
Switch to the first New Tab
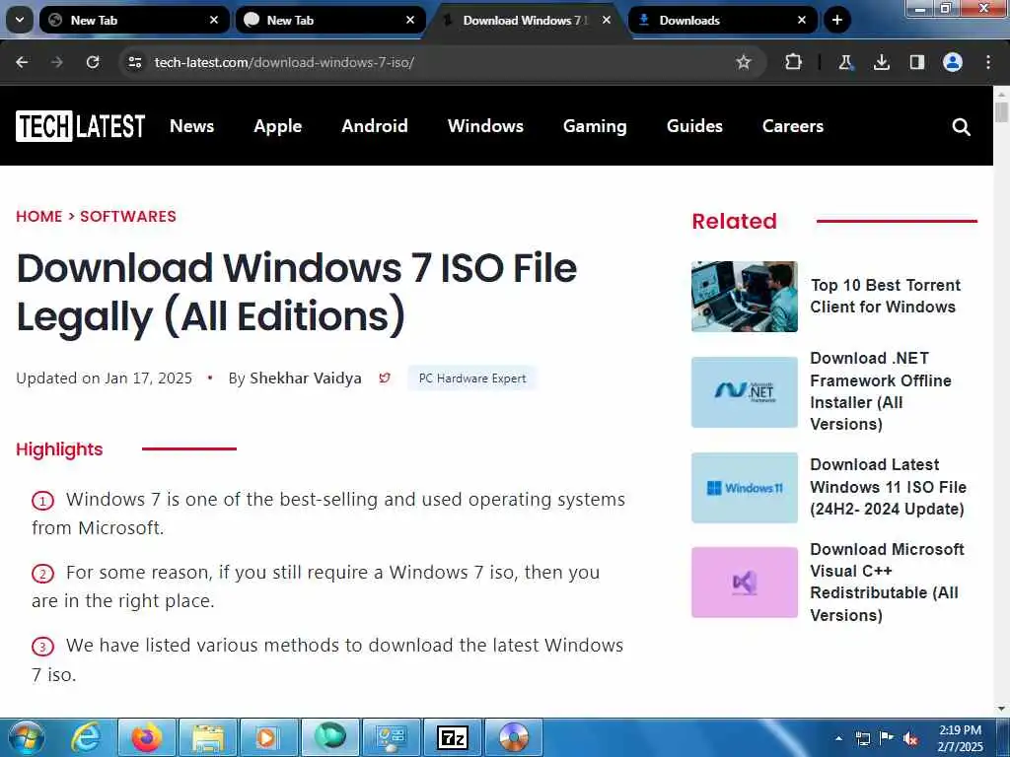(x=133, y=20)
